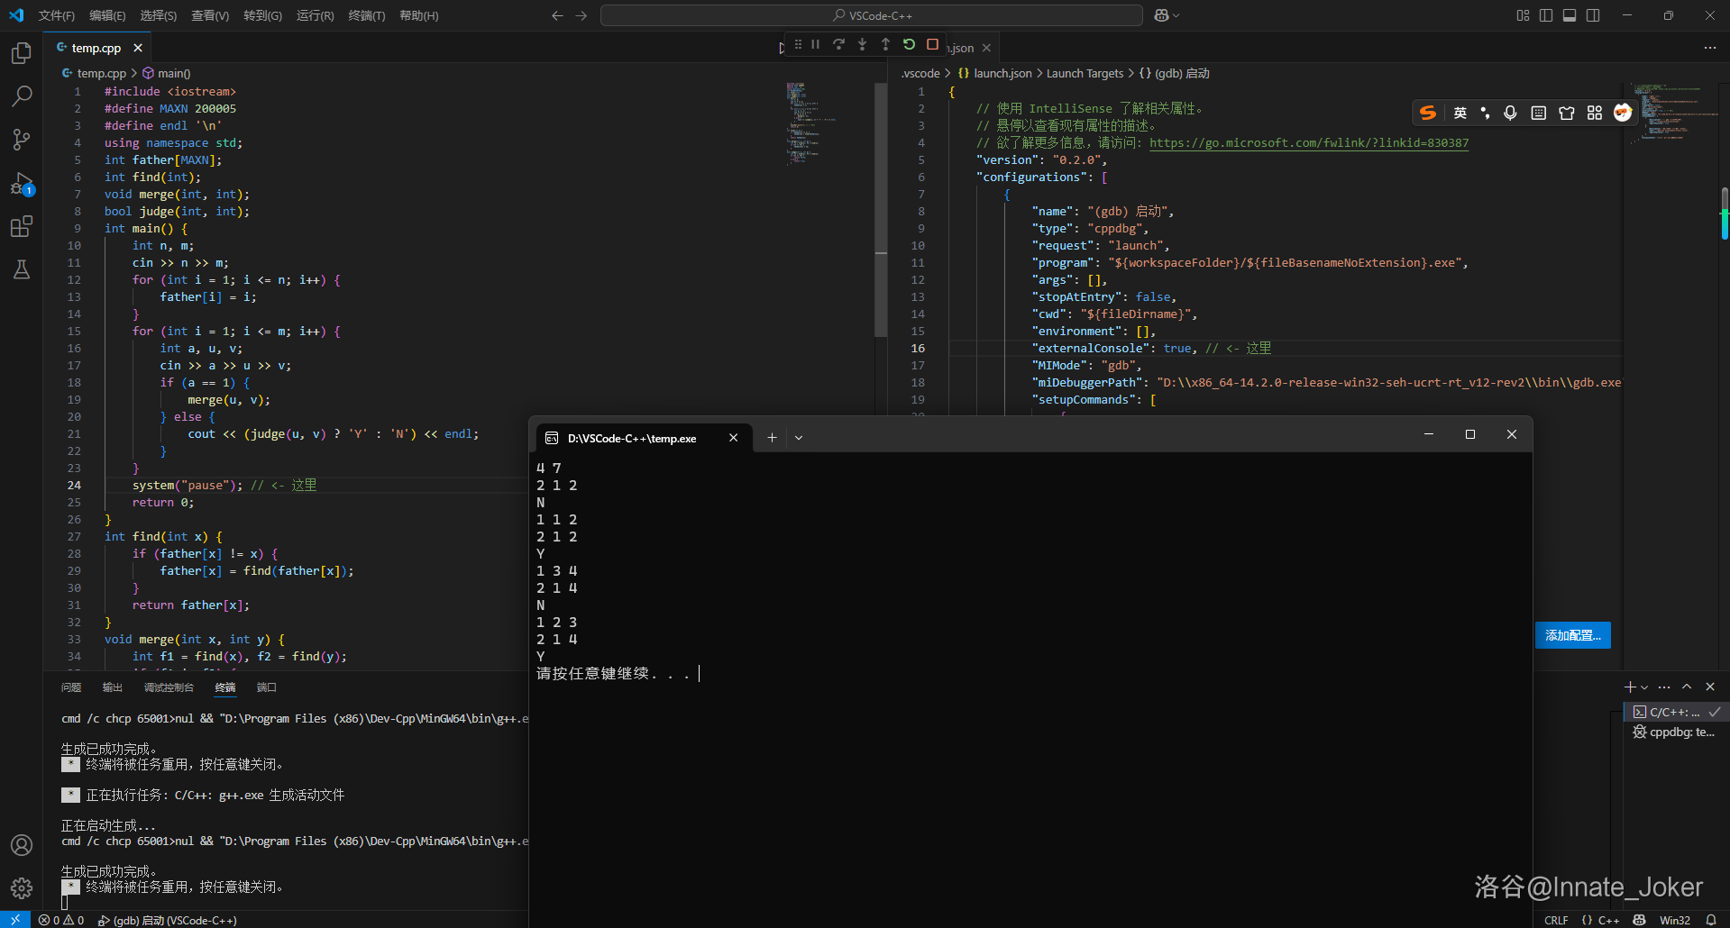
Task: Open the Search view in activity bar
Action: (22, 96)
